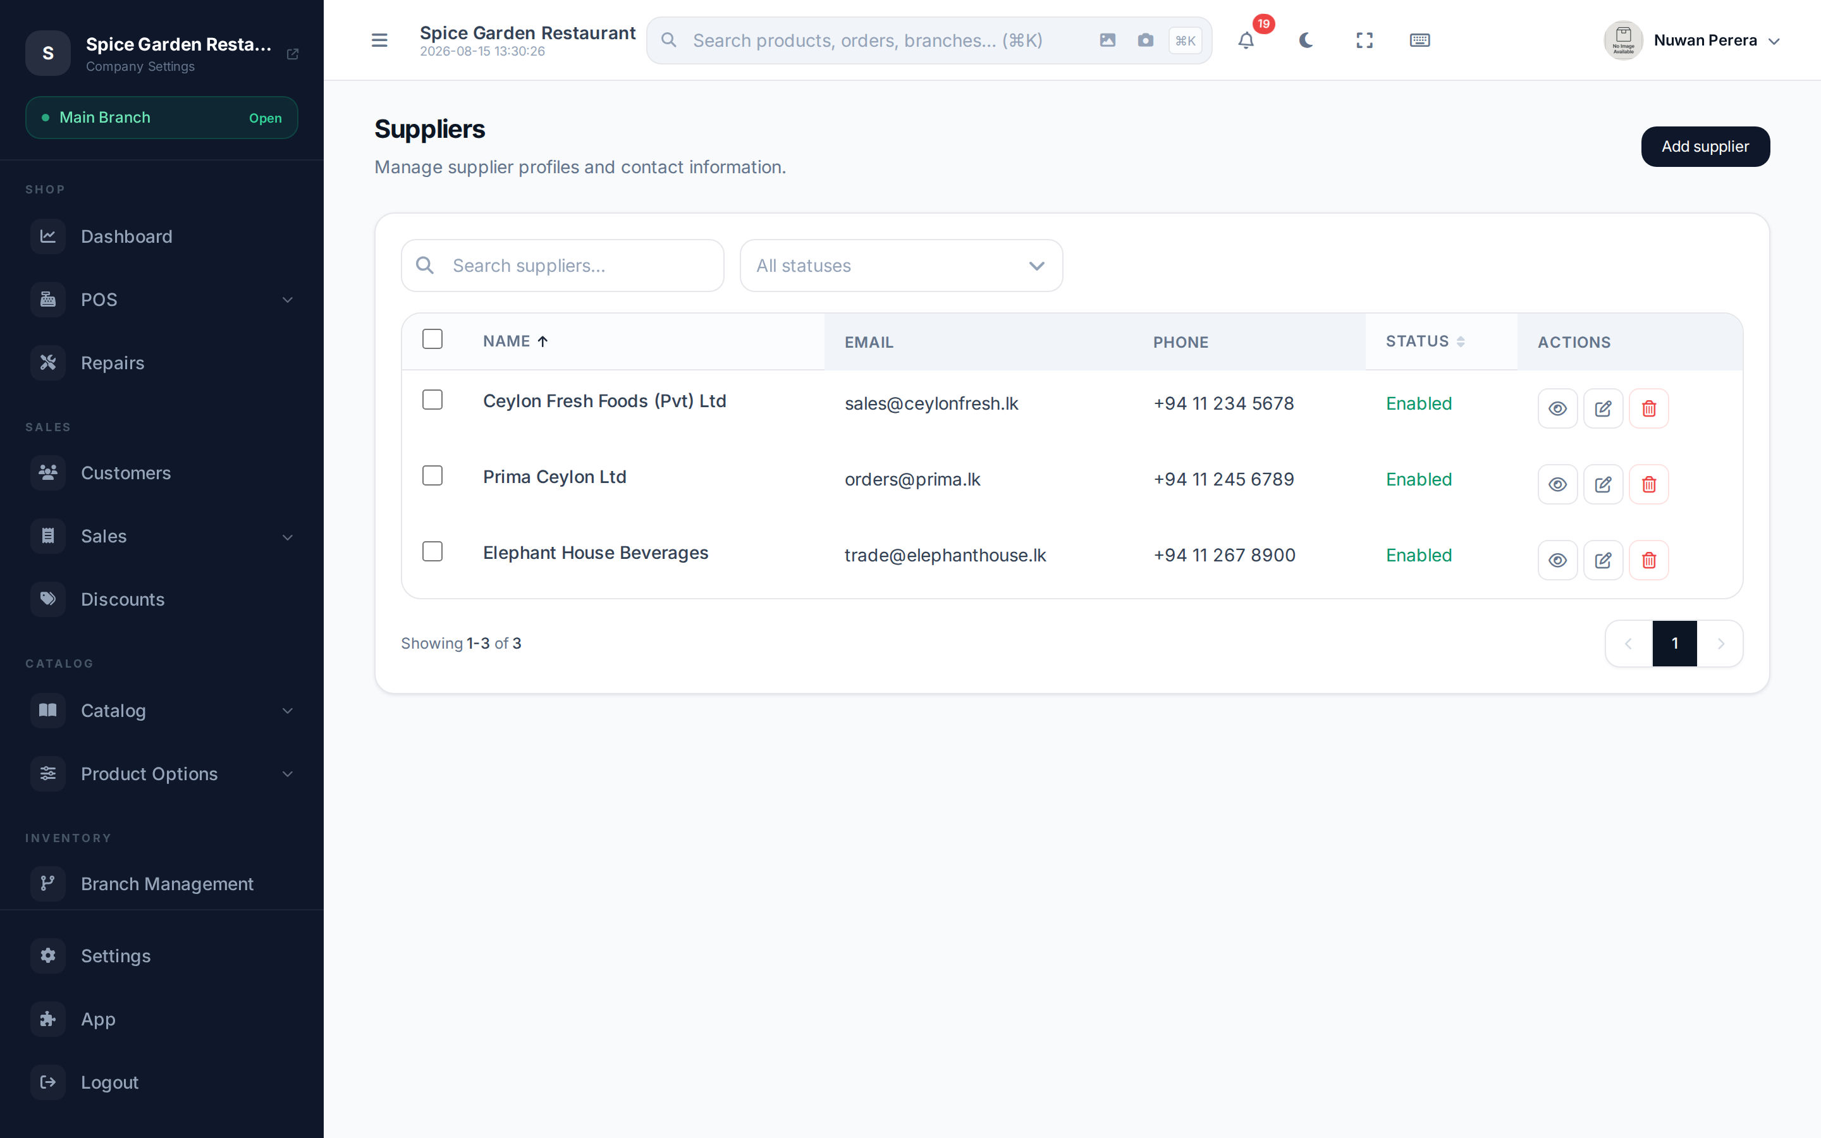View Ceylon Fresh Foods supplier details
The height and width of the screenshot is (1138, 1821).
click(x=1557, y=408)
